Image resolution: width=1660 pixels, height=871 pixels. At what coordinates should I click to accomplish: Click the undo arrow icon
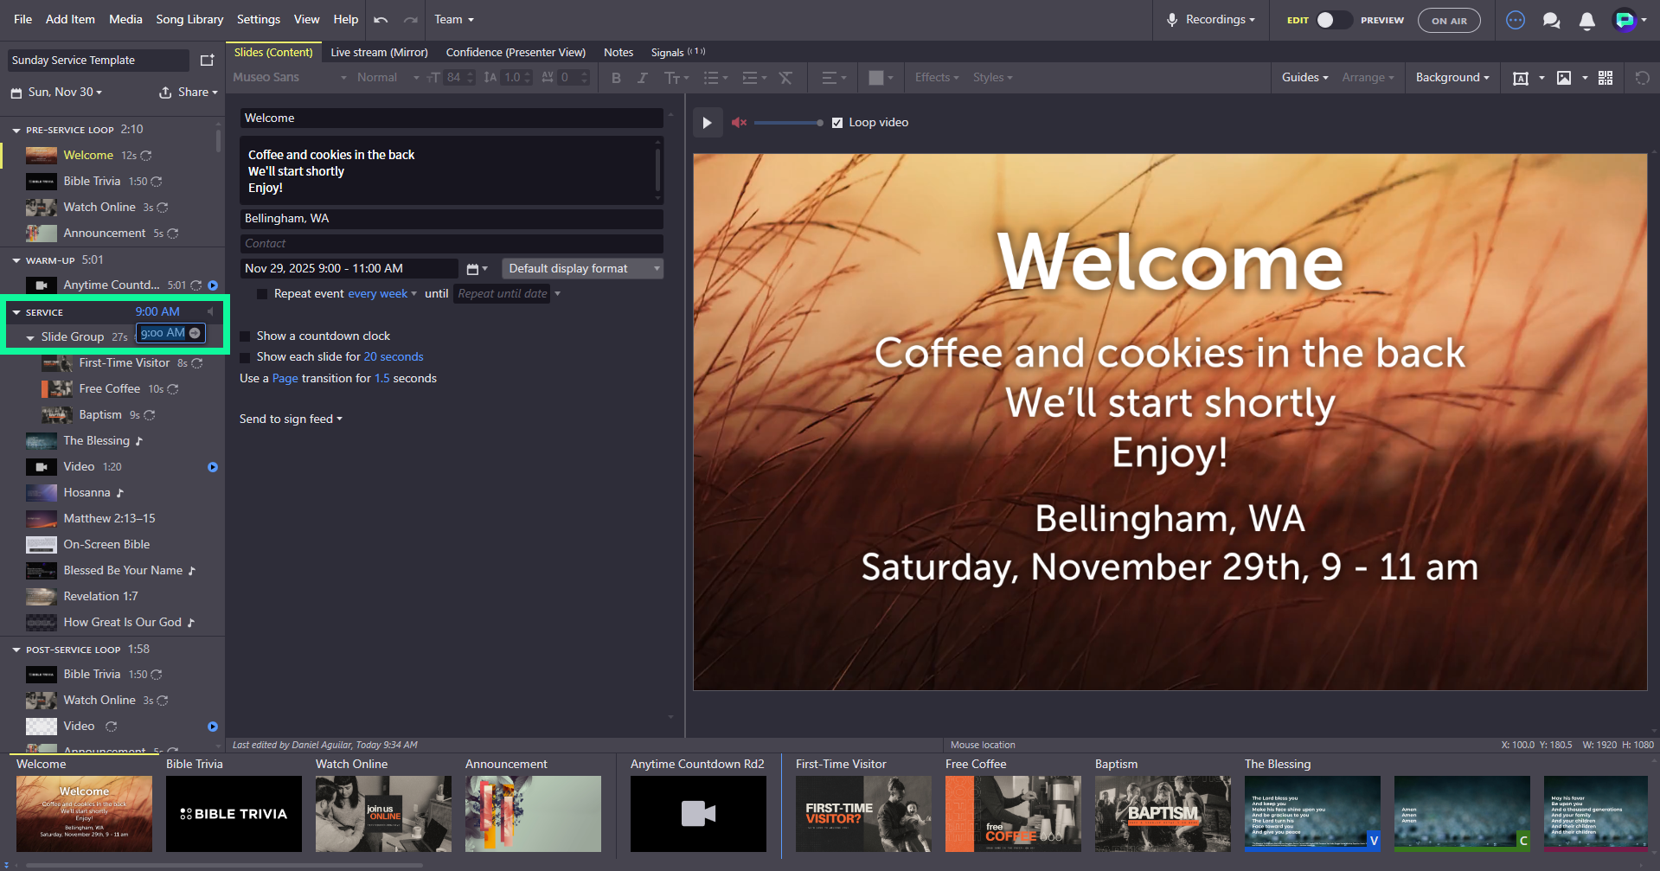(x=381, y=20)
